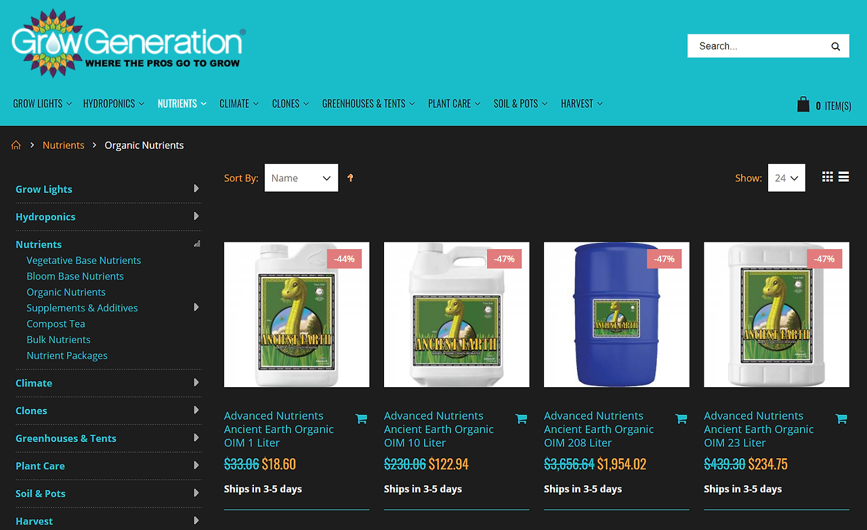Open the shopping cart icon
Screen dimensions: 867x530
click(803, 104)
